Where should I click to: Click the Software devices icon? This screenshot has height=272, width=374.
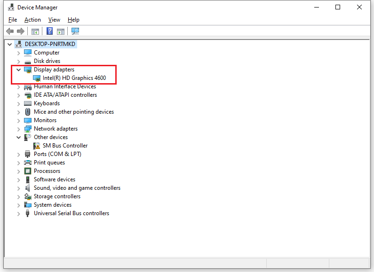tap(28, 179)
